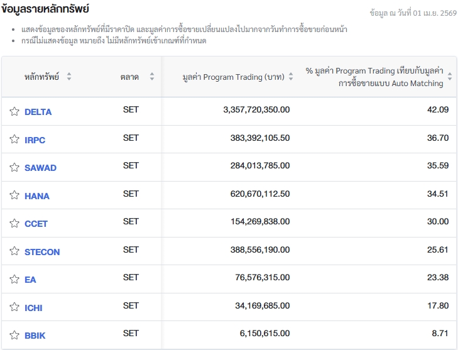Open the HANA stock link

tap(36, 196)
